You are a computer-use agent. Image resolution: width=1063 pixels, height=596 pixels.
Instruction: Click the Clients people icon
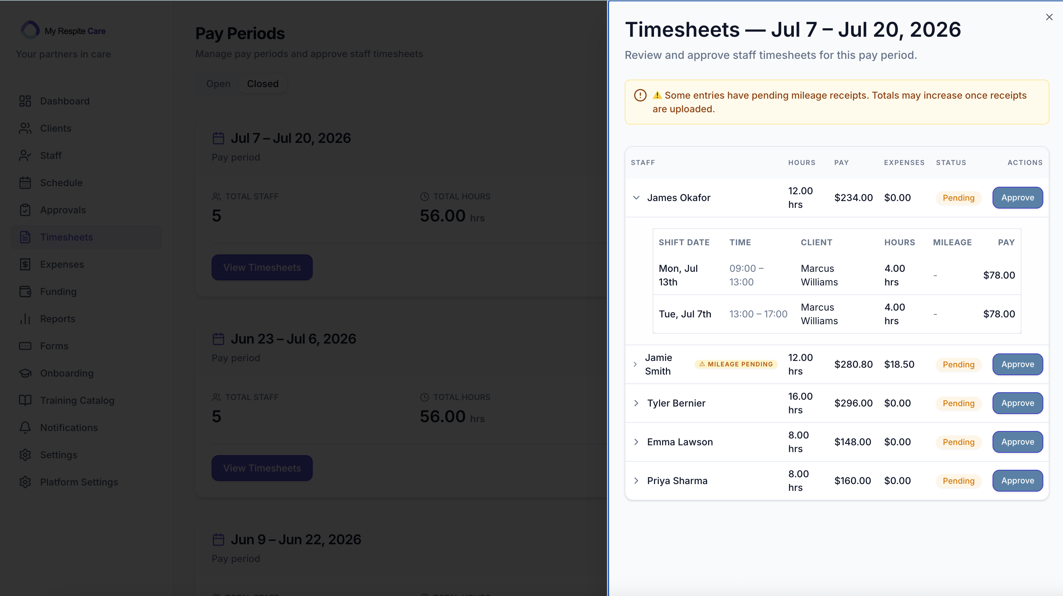pyautogui.click(x=25, y=128)
